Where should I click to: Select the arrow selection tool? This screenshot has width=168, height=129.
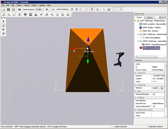pos(3,21)
